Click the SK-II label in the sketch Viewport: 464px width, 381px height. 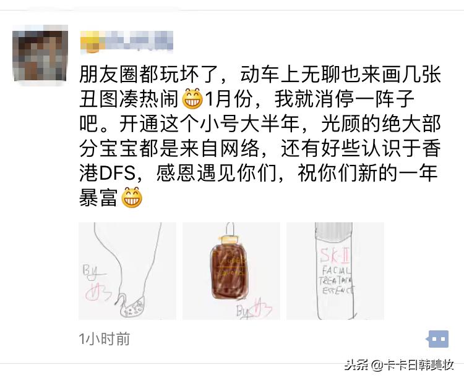coord(335,256)
